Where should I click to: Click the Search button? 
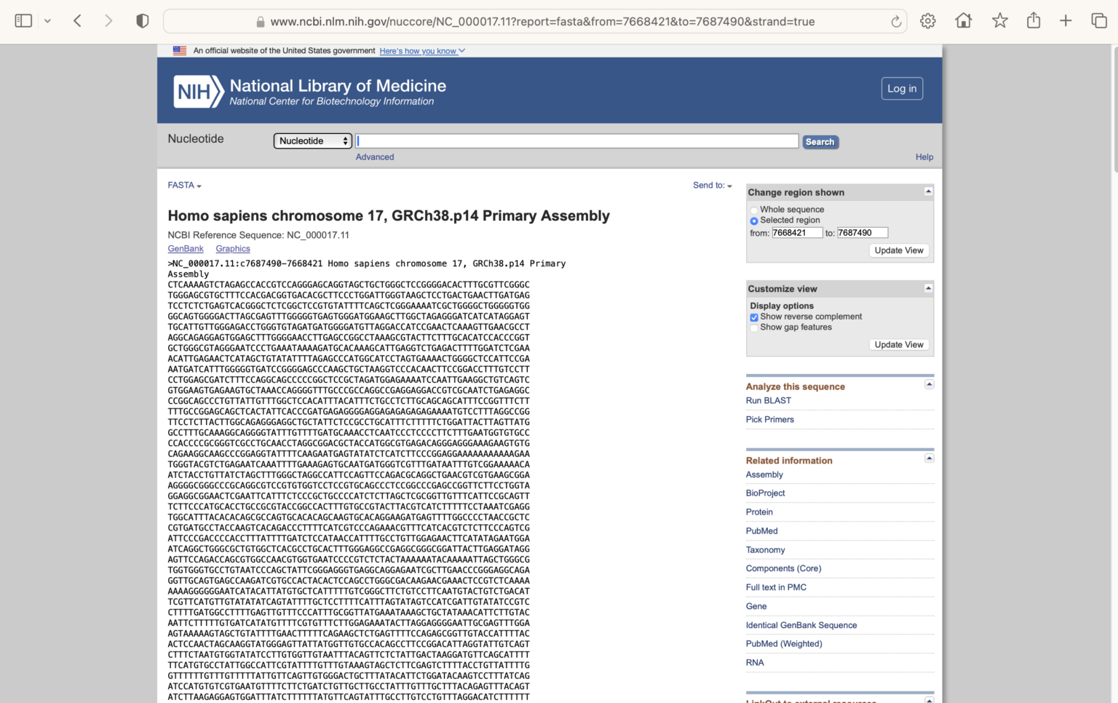[820, 141]
